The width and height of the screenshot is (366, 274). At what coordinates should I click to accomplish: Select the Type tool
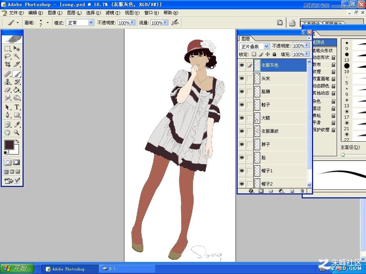pos(16,107)
